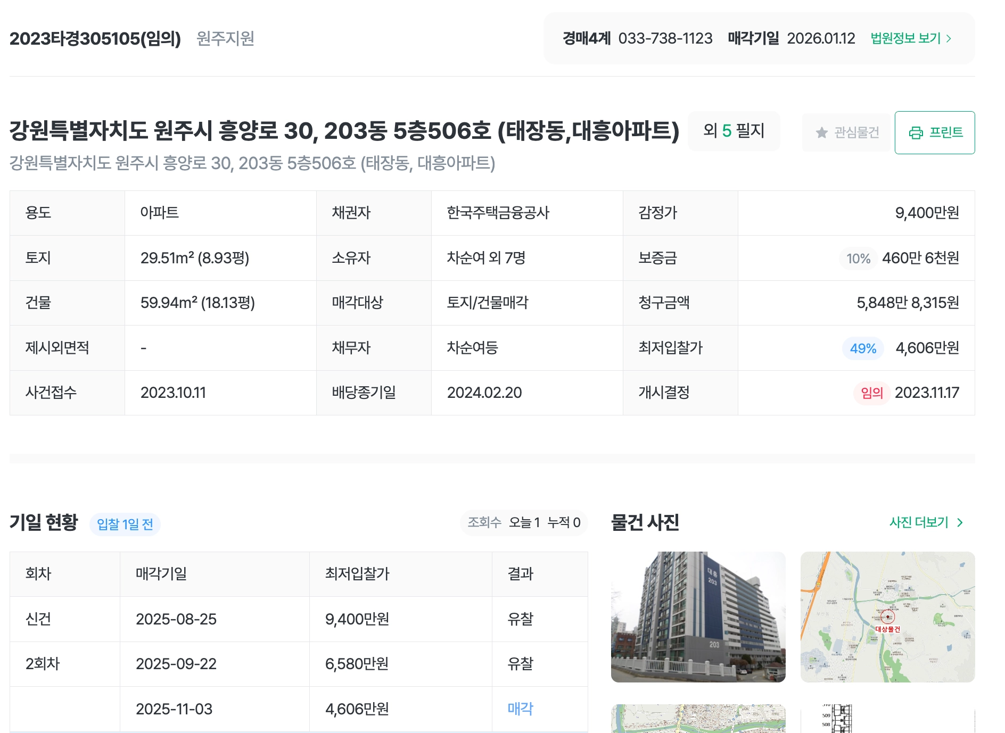Click the 유찰 result in 신건 row

[520, 619]
